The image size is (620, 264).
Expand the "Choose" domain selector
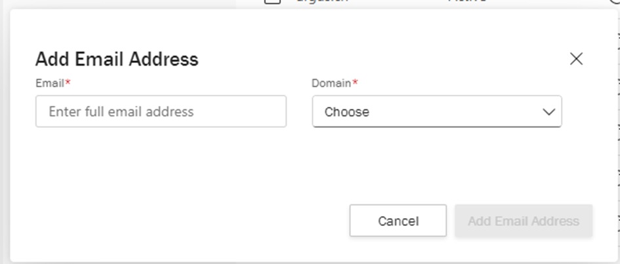pos(436,111)
